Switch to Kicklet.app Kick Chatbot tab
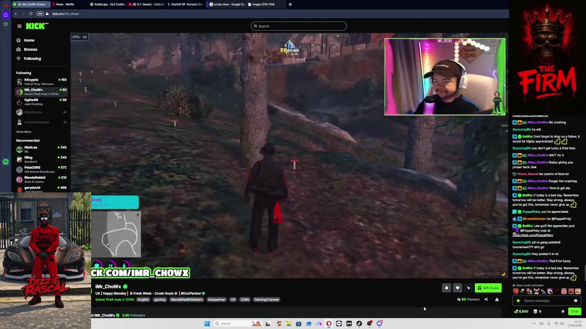Screen dimensions: 586x329 [107, 4]
